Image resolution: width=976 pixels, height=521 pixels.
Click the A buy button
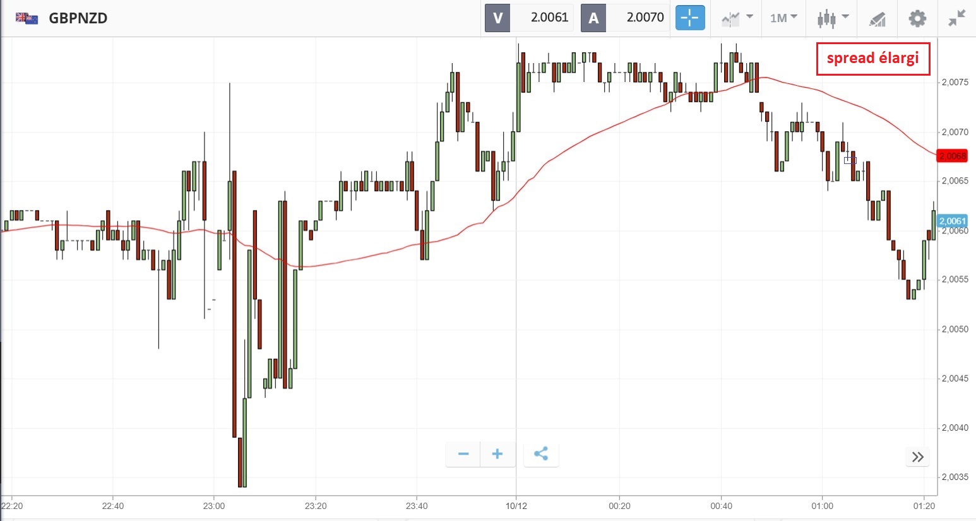(x=593, y=18)
